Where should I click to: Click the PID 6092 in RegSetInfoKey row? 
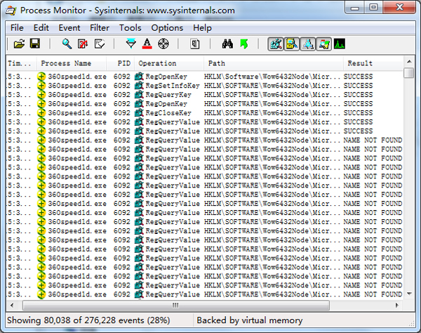point(121,86)
